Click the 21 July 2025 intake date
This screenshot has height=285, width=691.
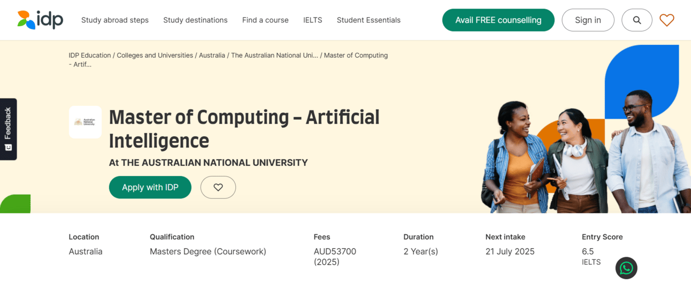[510, 251]
